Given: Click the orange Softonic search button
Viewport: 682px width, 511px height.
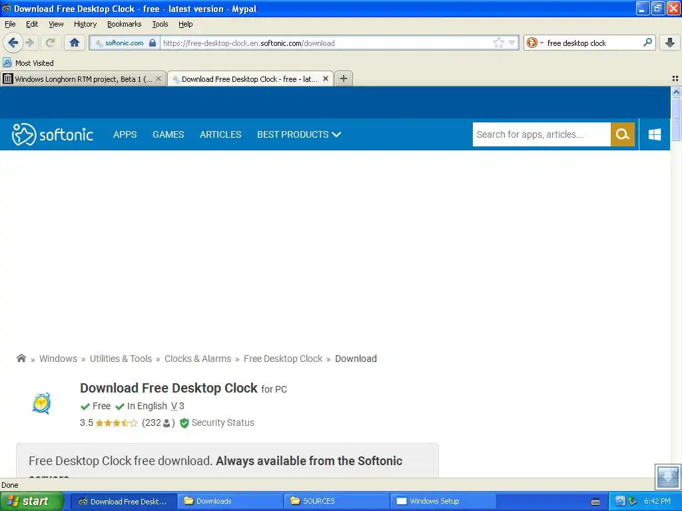Looking at the screenshot, I should [x=623, y=134].
